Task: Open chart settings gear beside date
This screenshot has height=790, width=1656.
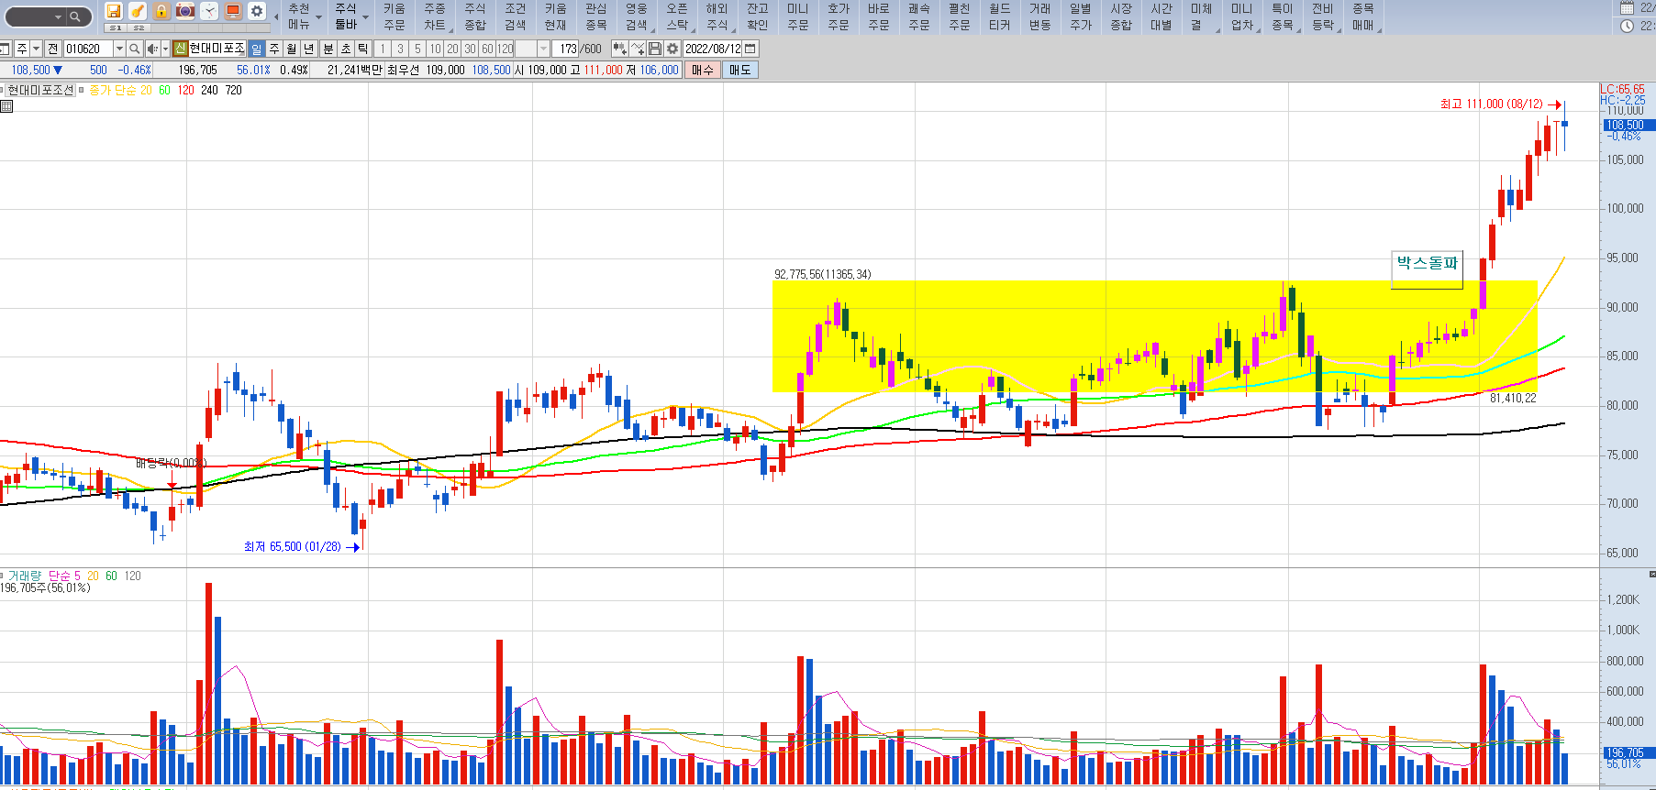Action: (x=672, y=49)
